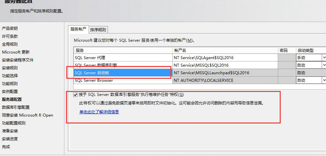Go to 完成 step in sidebar

(6, 147)
